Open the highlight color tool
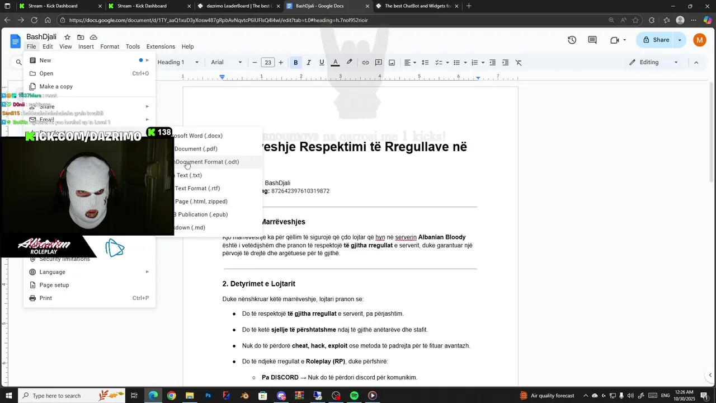This screenshot has width=716, height=403. [350, 62]
